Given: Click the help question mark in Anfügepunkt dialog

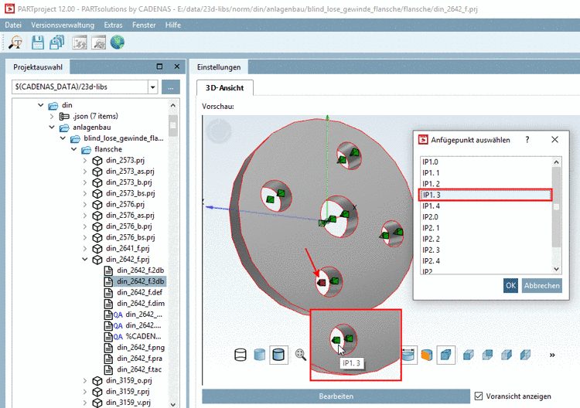Looking at the screenshot, I should [x=527, y=140].
